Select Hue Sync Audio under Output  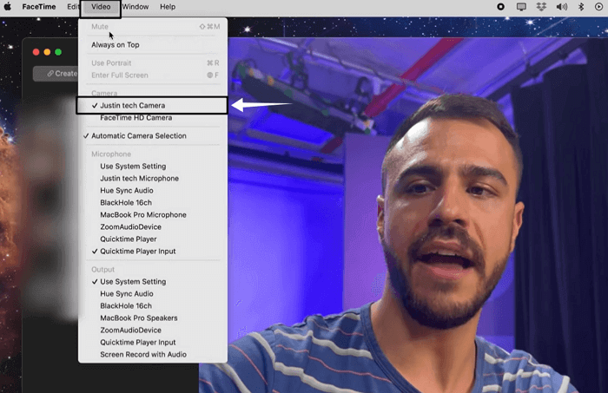click(x=153, y=293)
